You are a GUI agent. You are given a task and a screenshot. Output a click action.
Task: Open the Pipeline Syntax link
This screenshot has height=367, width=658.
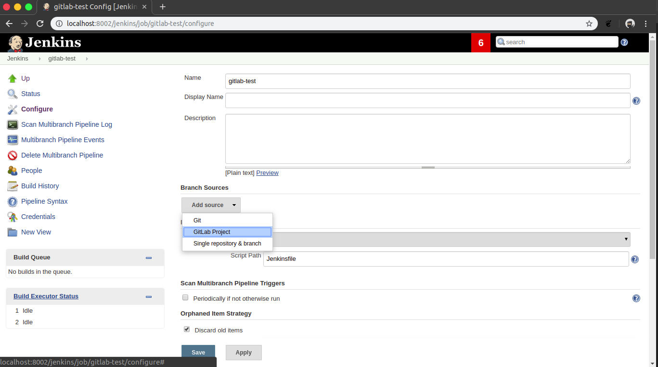click(44, 201)
